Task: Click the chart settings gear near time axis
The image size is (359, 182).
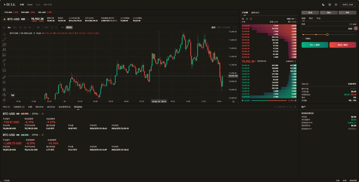Action: 233,101
